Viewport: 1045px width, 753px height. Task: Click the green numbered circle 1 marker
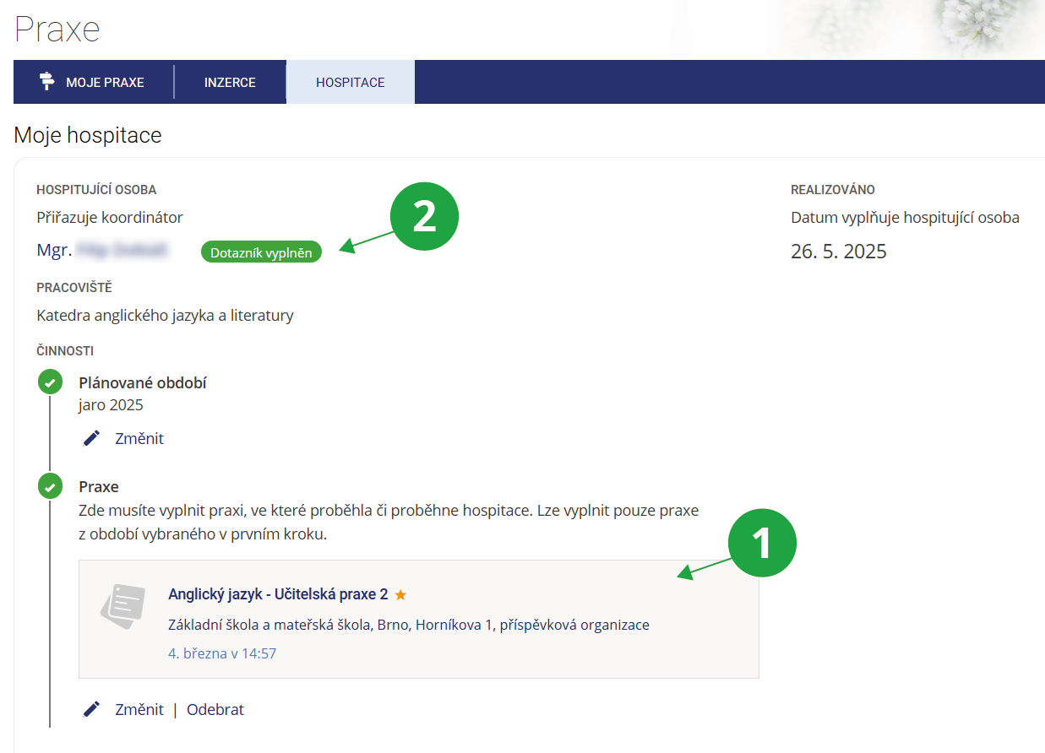click(x=762, y=543)
